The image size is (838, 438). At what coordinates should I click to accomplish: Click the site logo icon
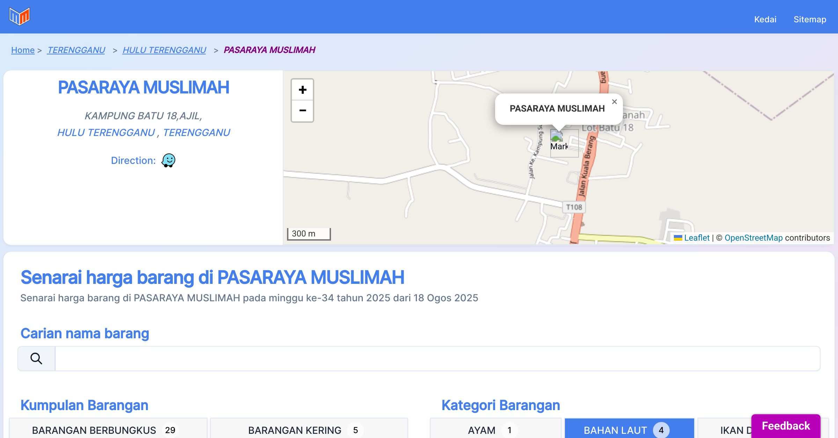(x=20, y=16)
